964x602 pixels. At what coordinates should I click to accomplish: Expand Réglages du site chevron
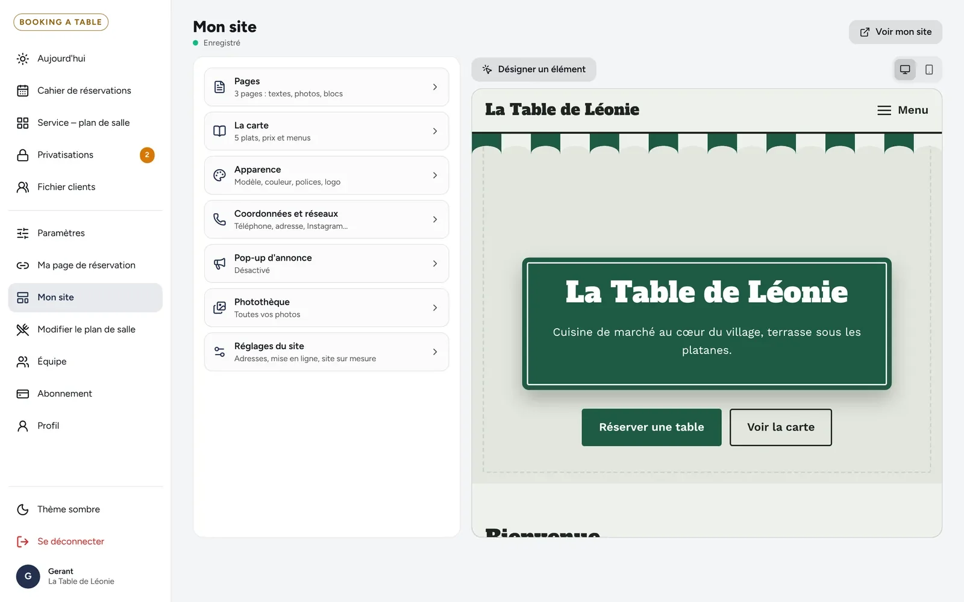coord(435,352)
